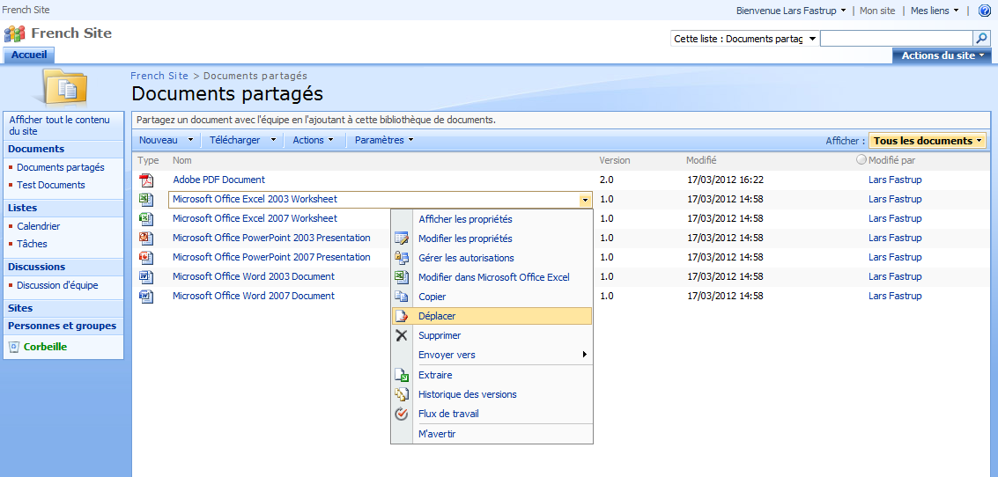Sort by the Modifié column header
This screenshot has height=477, width=998.
(701, 160)
